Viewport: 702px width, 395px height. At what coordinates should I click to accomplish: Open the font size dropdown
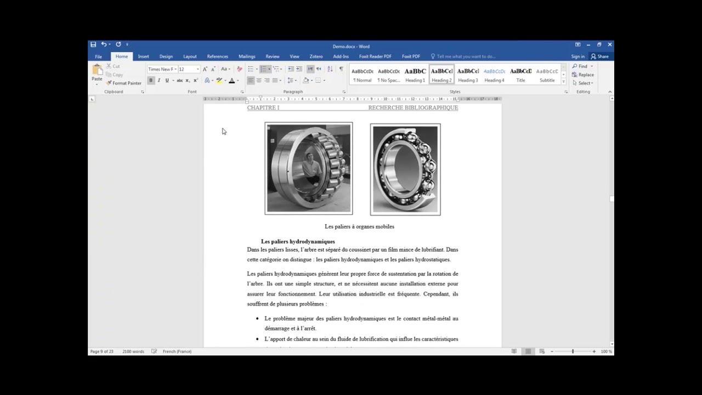[197, 69]
